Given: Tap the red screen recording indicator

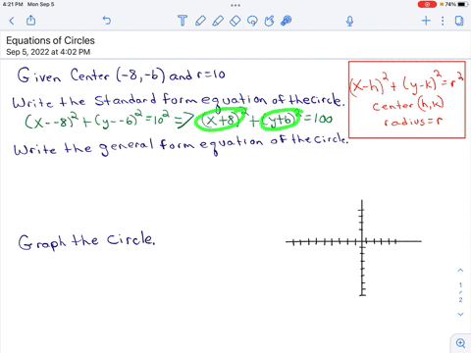Looking at the screenshot, I should tap(427, 4).
